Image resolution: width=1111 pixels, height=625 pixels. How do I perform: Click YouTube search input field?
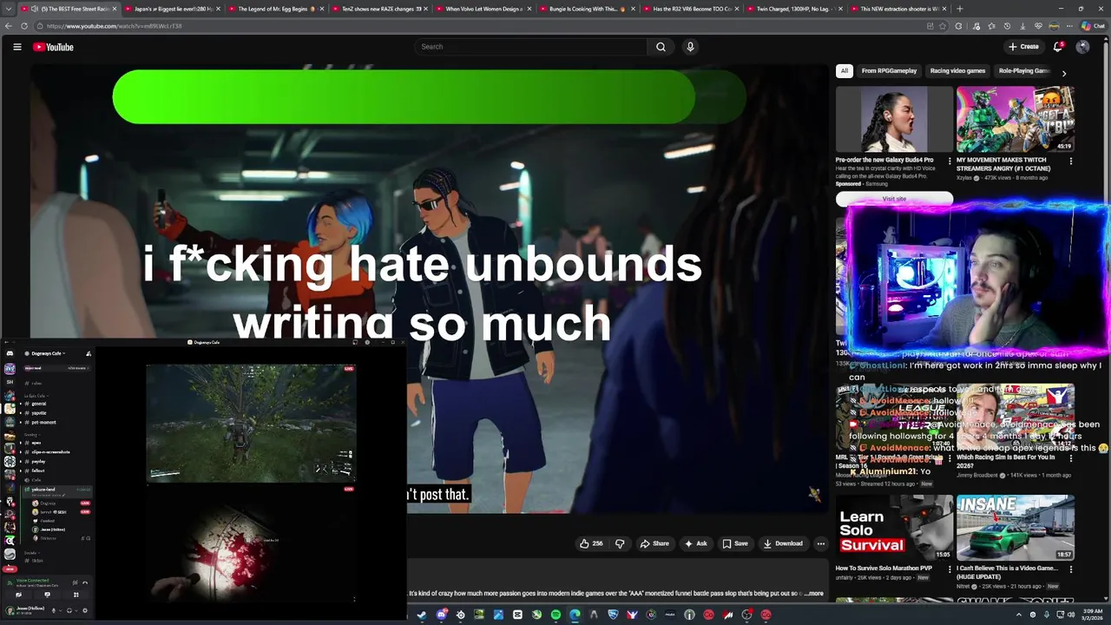[x=530, y=47]
